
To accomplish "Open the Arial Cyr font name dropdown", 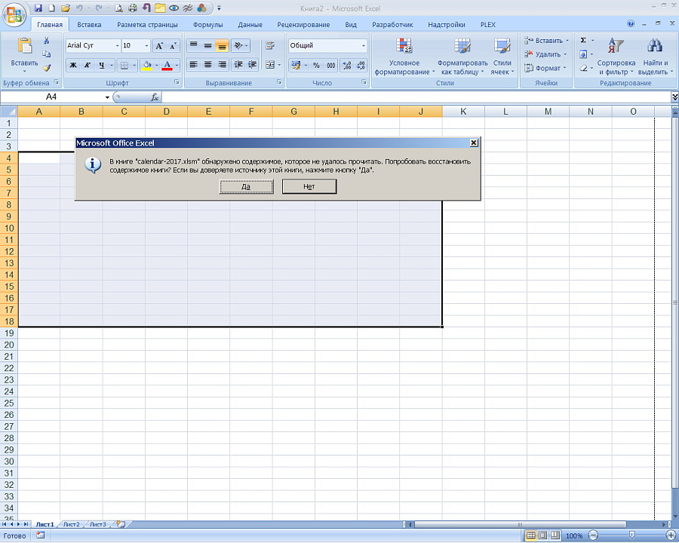I will click(116, 46).
